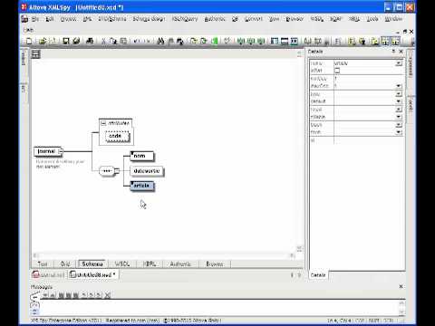This screenshot has height=326, width=435.
Task: Click the Copy toolbar icon
Action: tap(113, 41)
